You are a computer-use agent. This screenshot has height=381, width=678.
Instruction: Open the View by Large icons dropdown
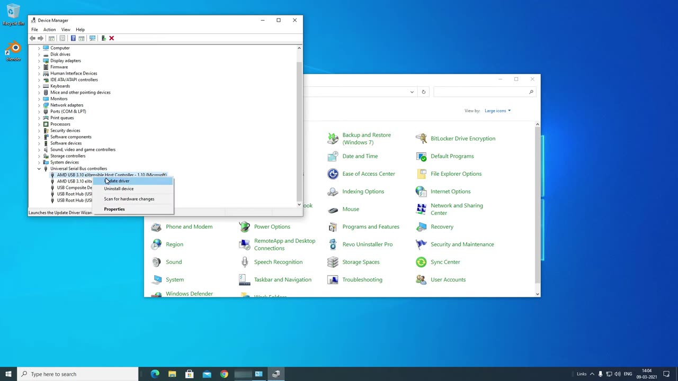tap(497, 111)
